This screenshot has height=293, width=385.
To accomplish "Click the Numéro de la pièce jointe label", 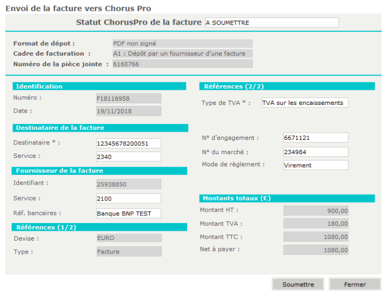I will tap(61, 64).
